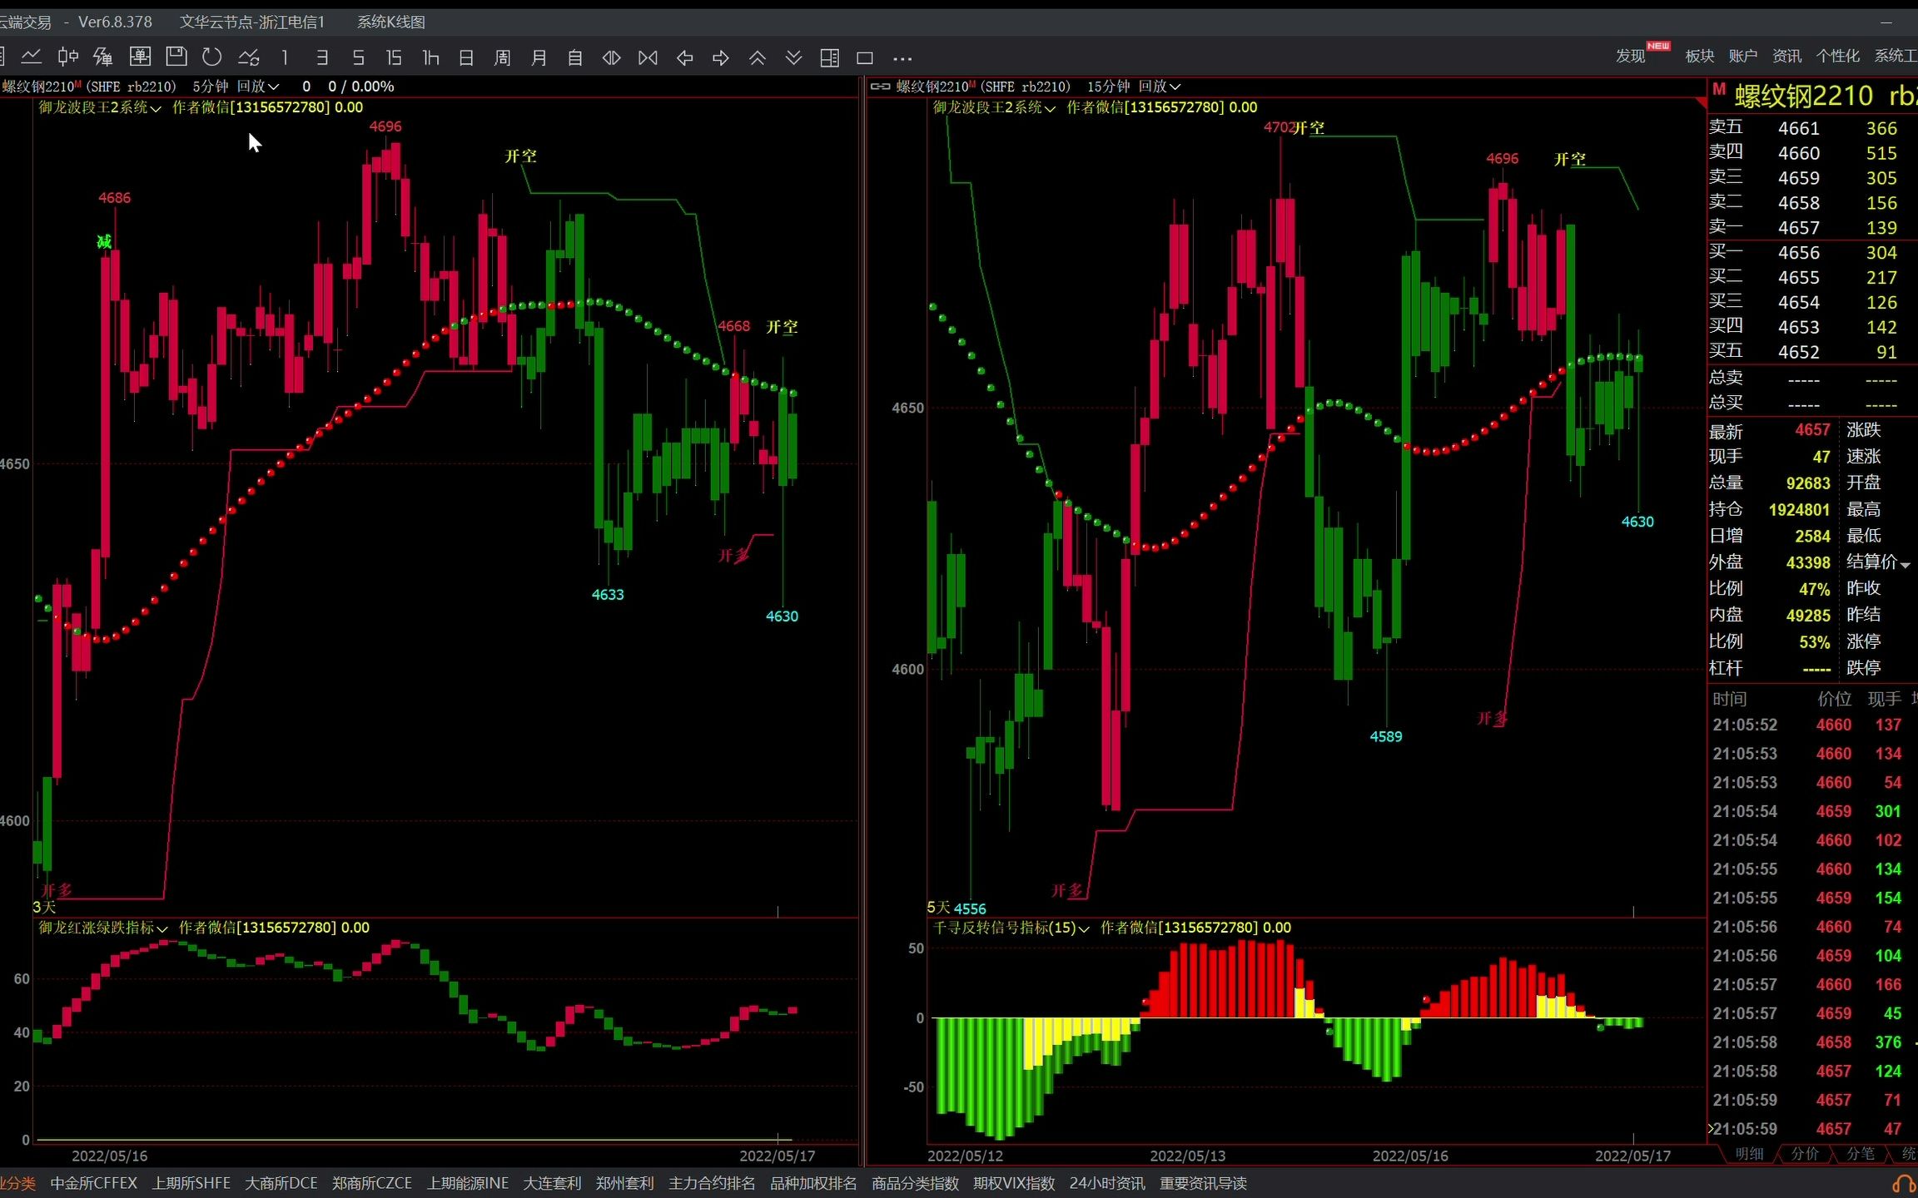Open 24小时资讯 link
Viewport: 1918px width, 1198px height.
point(1106,1183)
